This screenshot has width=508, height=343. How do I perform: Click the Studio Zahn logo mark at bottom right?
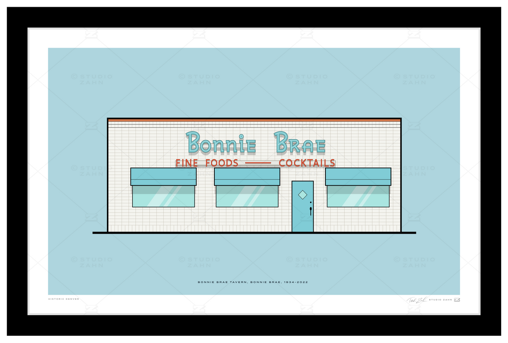click(x=457, y=299)
